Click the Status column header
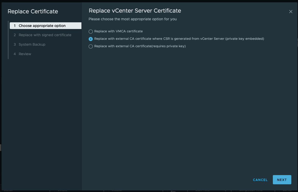298x192 pixels. pyautogui.click(x=8, y=190)
